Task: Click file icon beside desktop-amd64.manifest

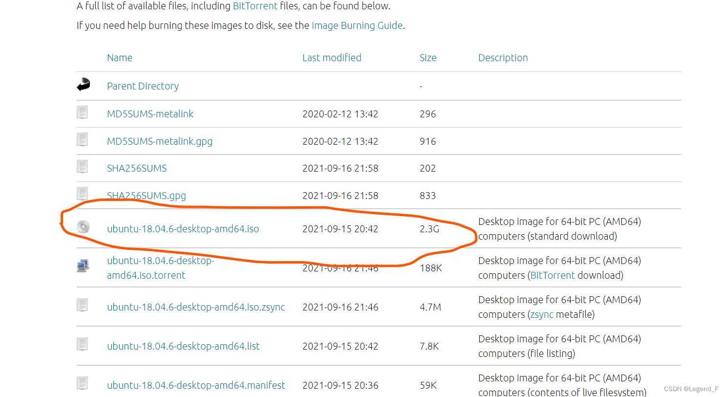Action: (x=82, y=383)
